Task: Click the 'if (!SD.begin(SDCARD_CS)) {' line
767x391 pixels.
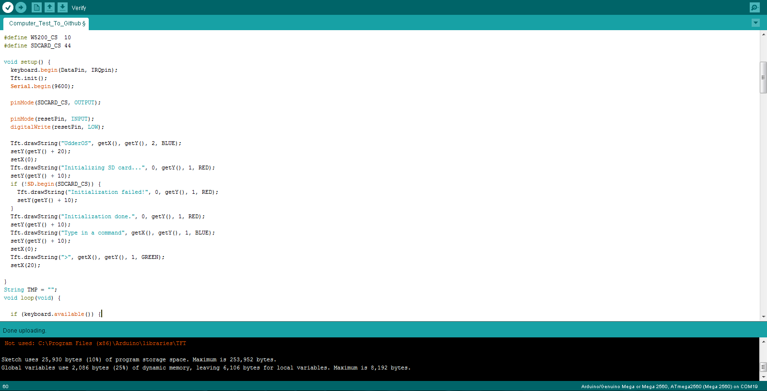Action: click(56, 184)
